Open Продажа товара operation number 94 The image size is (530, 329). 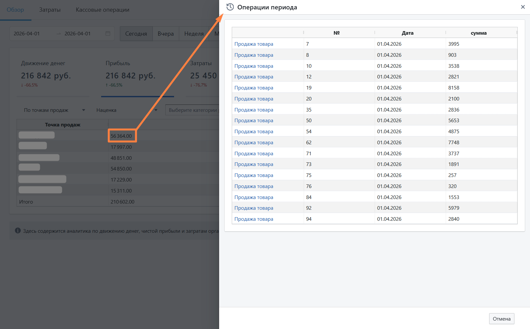point(253,219)
